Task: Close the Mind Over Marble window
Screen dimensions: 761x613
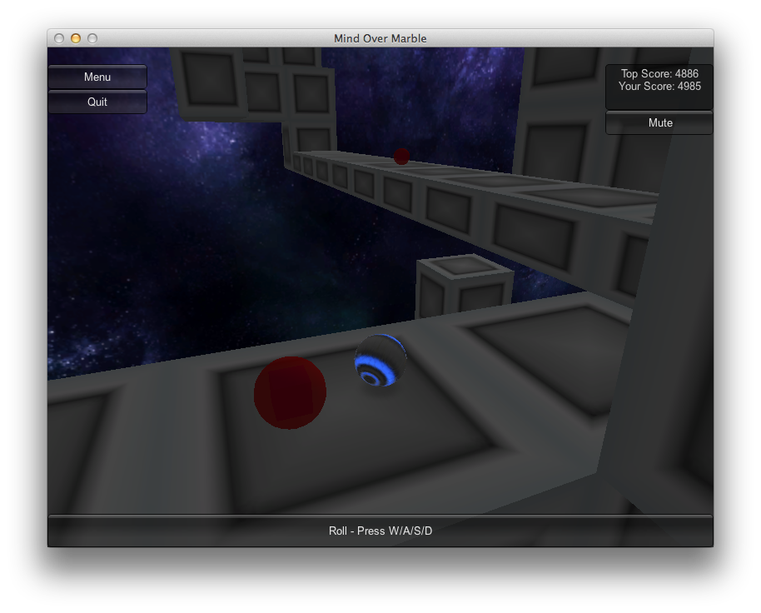Action: point(59,38)
